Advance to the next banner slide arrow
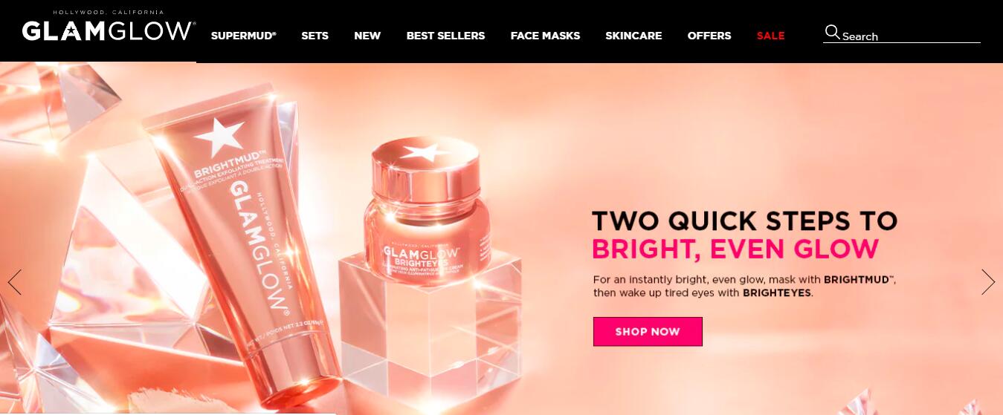Screen dimensions: 1003x415 pyautogui.click(x=988, y=282)
